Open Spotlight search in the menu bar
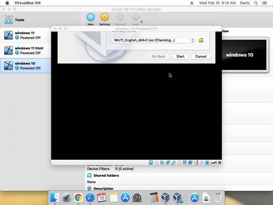 [x=256, y=3]
